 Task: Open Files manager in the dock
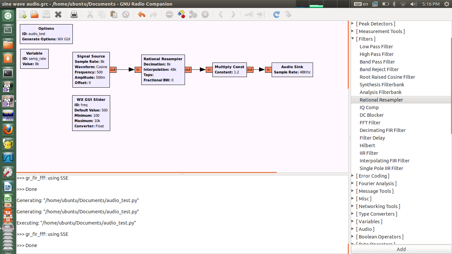coord(8,44)
